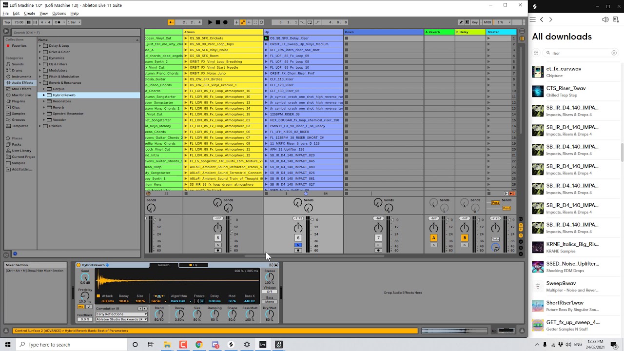Click the Vintage Off button

(270, 292)
